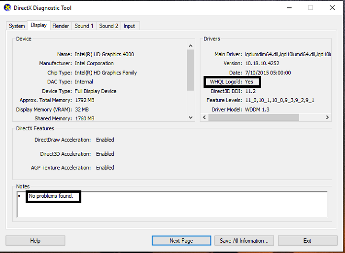The image size is (345, 253).
Task: Click Device list scroll up arrow
Action: pos(191,46)
